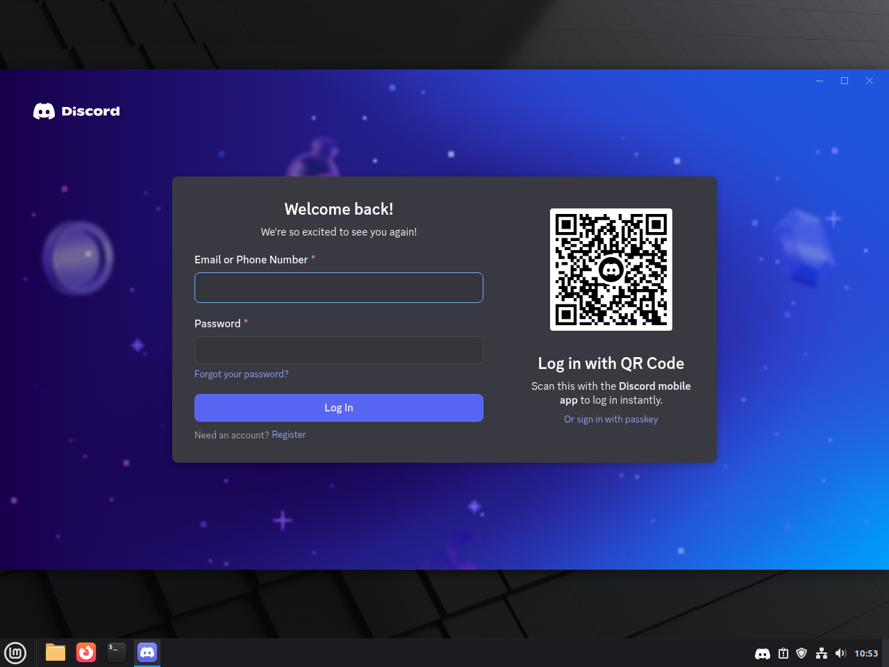Launch Firefox from the taskbar
This screenshot has width=889, height=667.
pyautogui.click(x=85, y=652)
